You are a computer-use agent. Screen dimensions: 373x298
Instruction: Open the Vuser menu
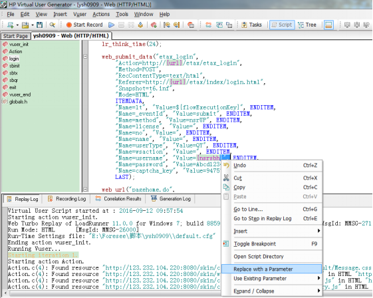pos(80,14)
